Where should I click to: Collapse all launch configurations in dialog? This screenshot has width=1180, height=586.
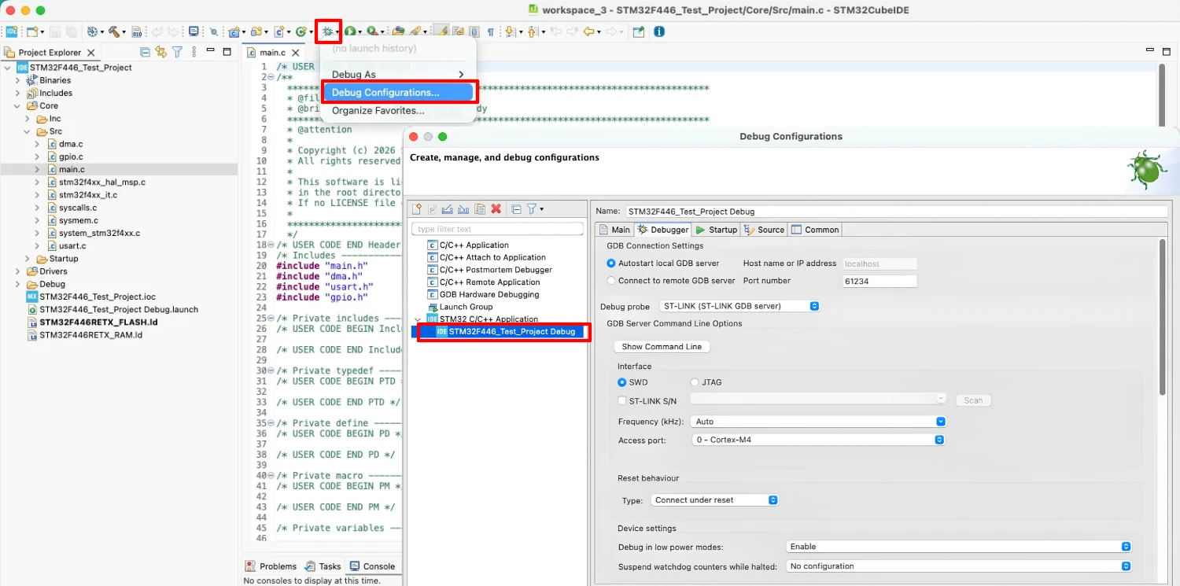click(516, 208)
